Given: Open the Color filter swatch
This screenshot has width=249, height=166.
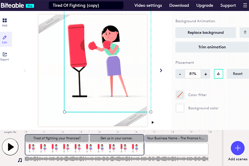Looking at the screenshot, I should coord(180,95).
